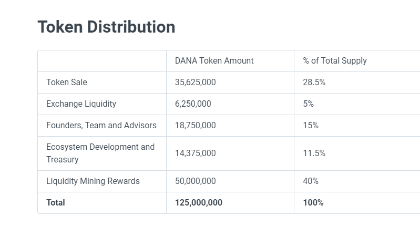Click the bold Total row label
420x226 pixels.
pos(56,203)
